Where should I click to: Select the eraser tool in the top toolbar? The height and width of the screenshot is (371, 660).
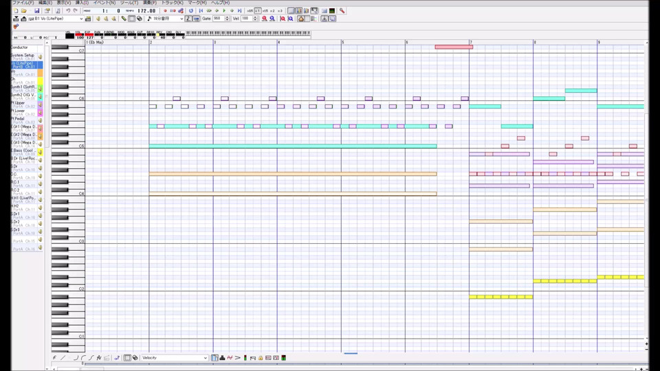[x=140, y=19]
